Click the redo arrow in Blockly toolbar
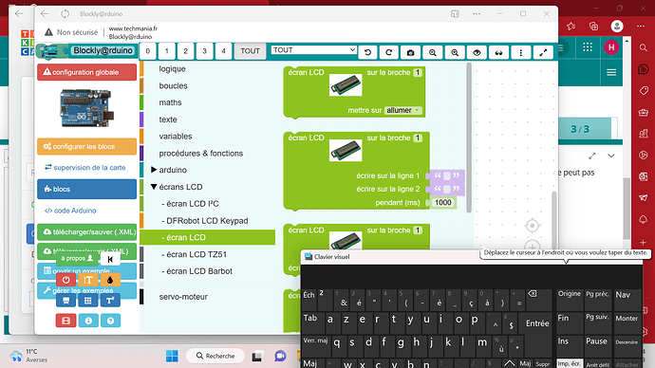Image resolution: width=655 pixels, height=368 pixels. [x=389, y=52]
